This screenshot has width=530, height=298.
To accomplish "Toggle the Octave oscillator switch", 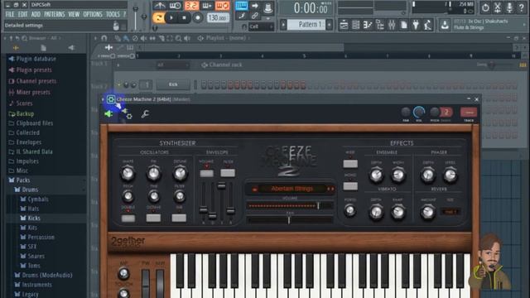I will pyautogui.click(x=153, y=219).
